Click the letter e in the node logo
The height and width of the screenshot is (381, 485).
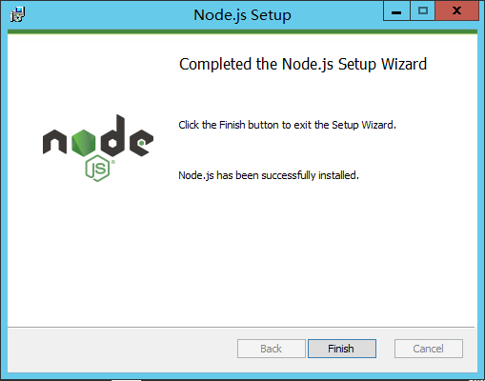point(141,143)
